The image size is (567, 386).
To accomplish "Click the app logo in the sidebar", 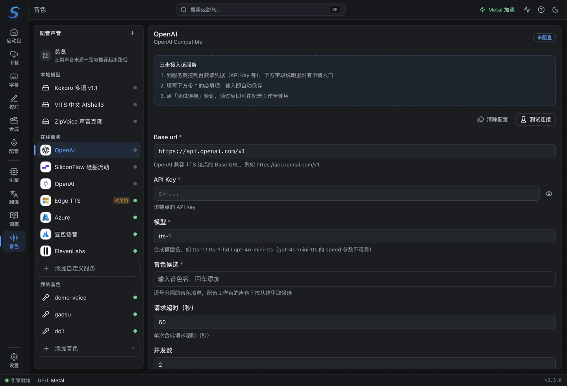I will pyautogui.click(x=14, y=12).
